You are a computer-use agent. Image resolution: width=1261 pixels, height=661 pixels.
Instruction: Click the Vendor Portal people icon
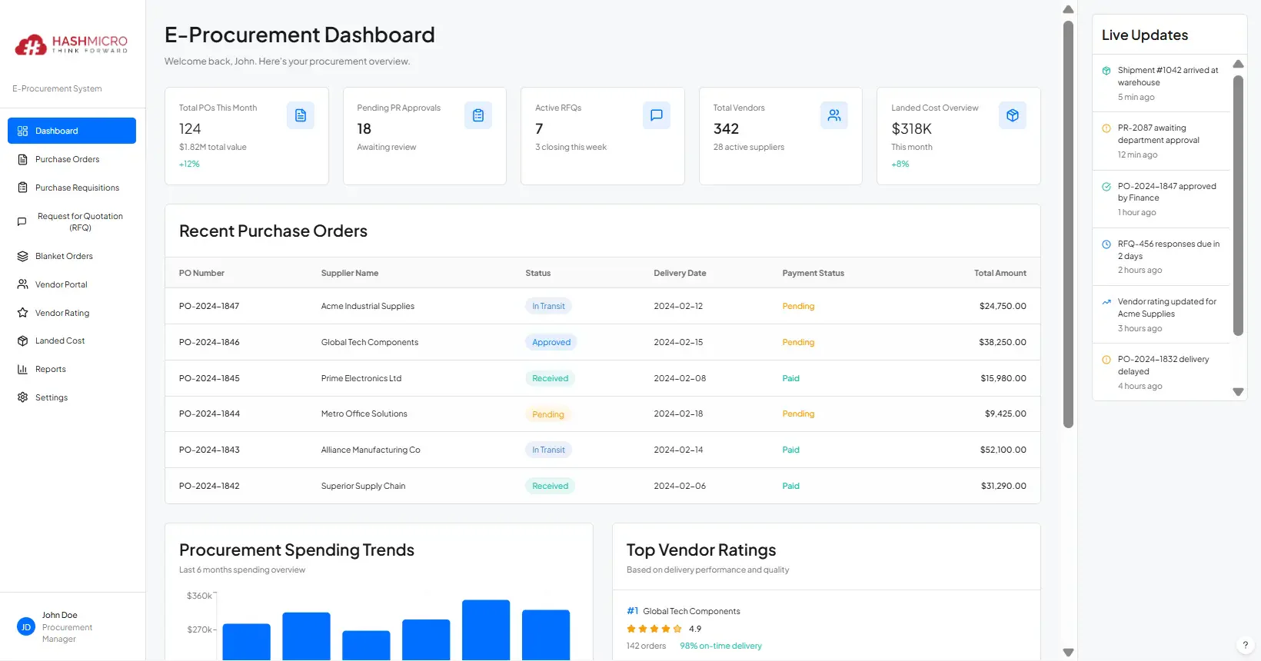tap(22, 284)
